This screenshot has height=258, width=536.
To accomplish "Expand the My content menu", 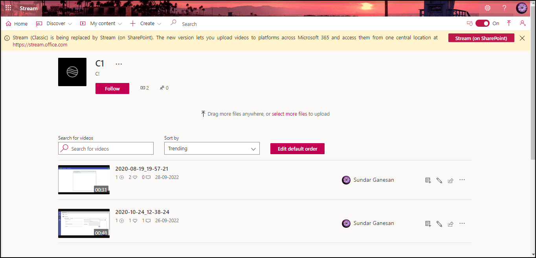I will click(101, 24).
